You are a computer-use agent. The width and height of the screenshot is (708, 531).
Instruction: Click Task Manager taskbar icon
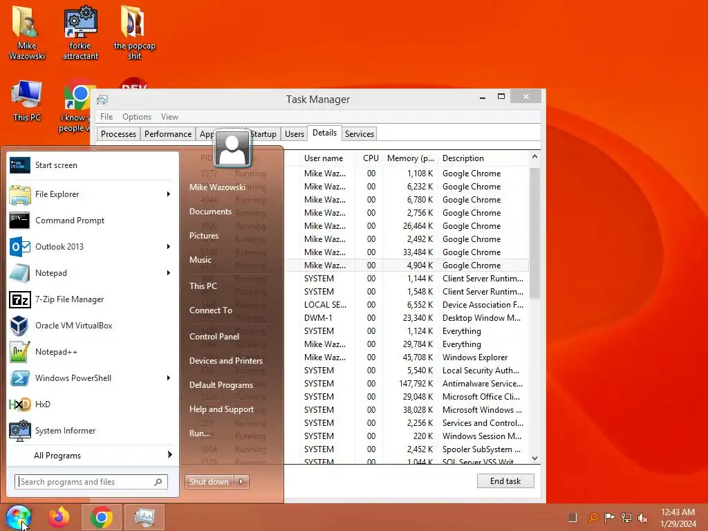145,517
